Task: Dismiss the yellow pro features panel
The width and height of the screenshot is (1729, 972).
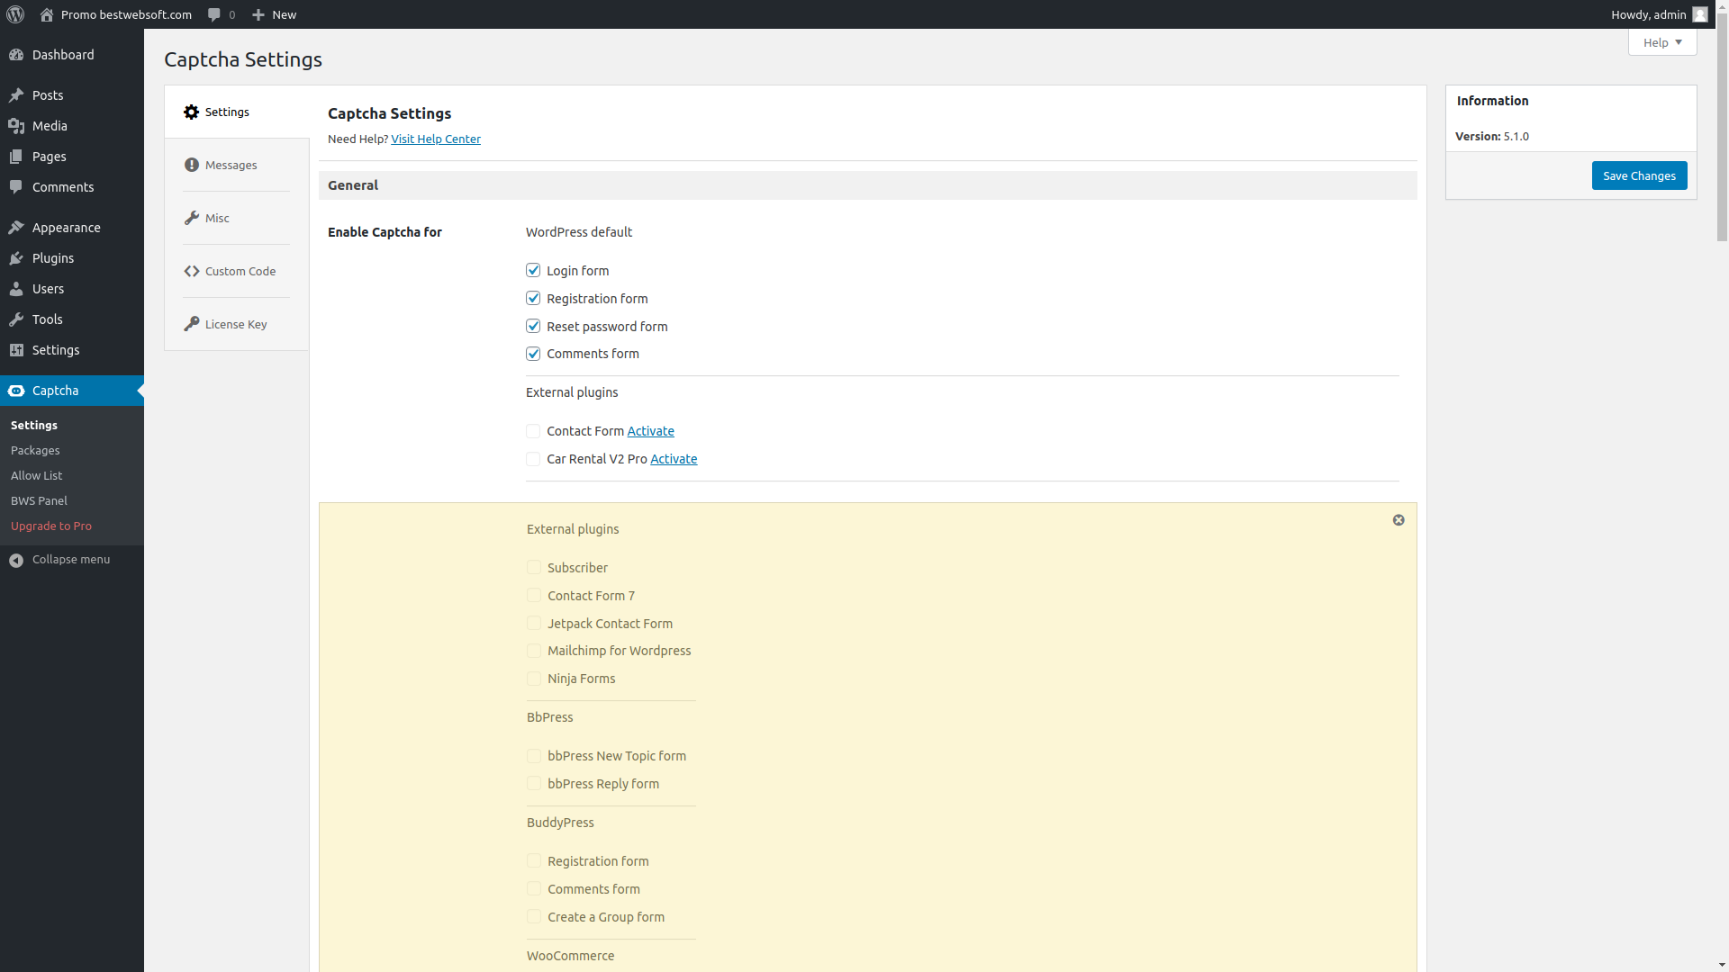Action: [1399, 520]
